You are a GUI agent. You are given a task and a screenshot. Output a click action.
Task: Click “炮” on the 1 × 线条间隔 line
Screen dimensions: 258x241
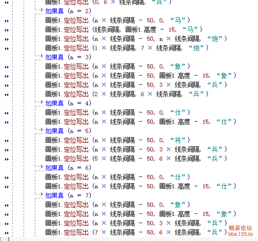coord(196,48)
